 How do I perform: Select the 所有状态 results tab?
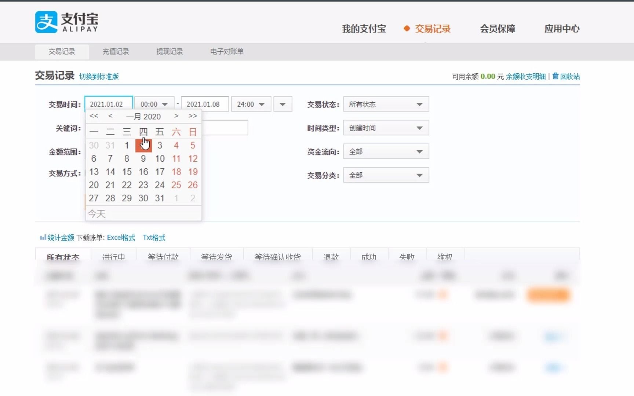click(63, 255)
